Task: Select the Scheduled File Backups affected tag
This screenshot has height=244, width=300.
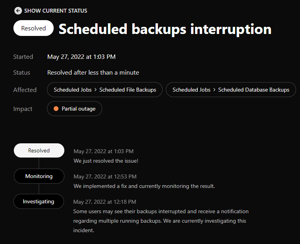Action: click(105, 90)
